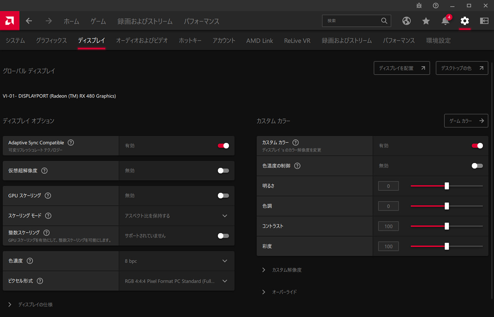
Task: Open favorites star icon
Action: 426,21
